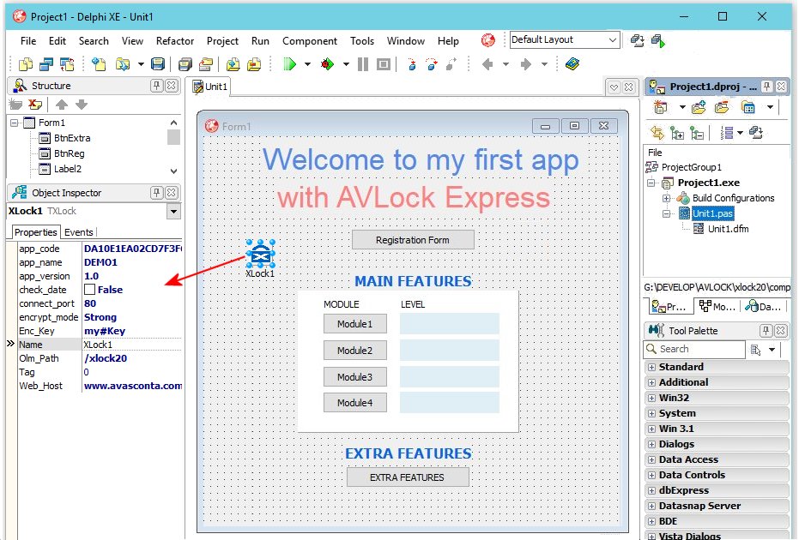Select the XLock1 component on the form
This screenshot has width=799, height=540.
(x=260, y=254)
